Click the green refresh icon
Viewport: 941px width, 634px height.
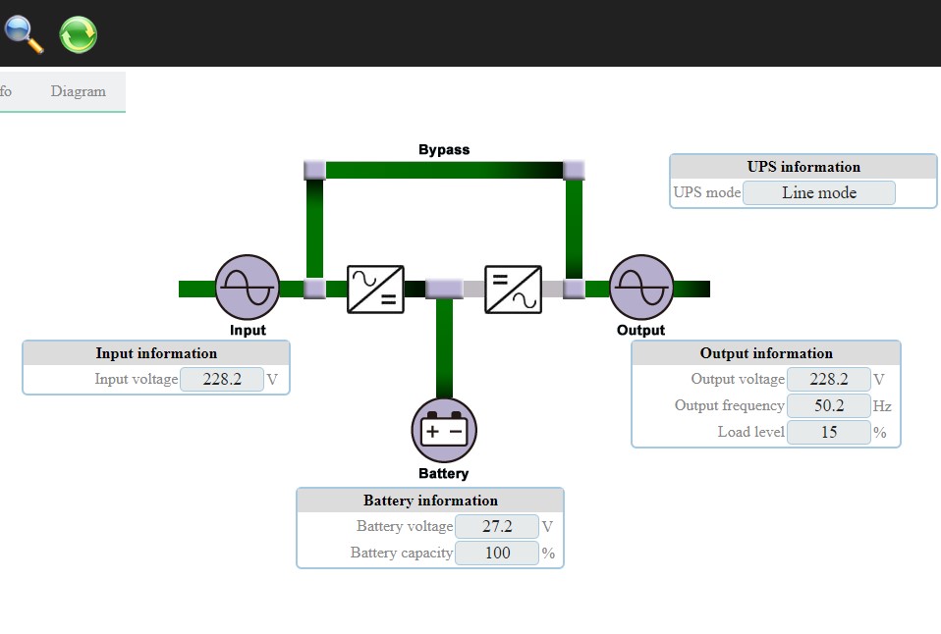[x=78, y=34]
